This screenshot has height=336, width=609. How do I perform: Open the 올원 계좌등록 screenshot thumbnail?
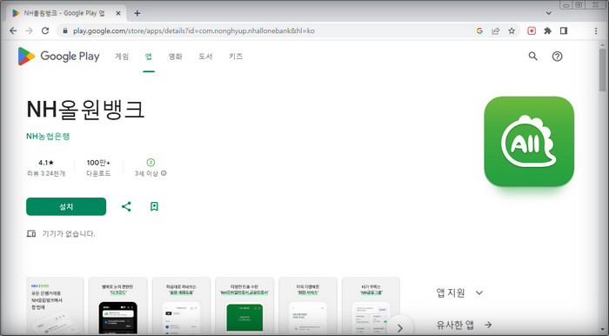point(181,306)
